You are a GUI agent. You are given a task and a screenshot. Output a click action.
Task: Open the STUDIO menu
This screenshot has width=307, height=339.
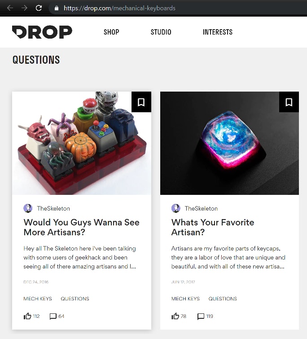pyautogui.click(x=161, y=32)
